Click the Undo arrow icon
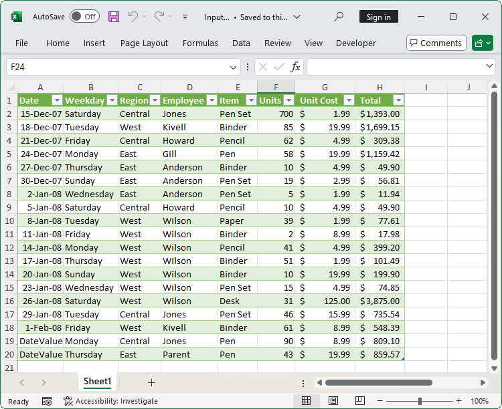This screenshot has width=502, height=409. pyautogui.click(x=133, y=17)
